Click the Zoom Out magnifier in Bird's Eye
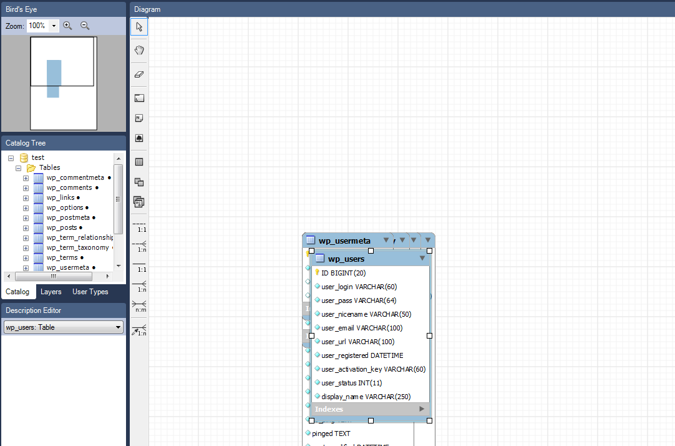 click(84, 26)
